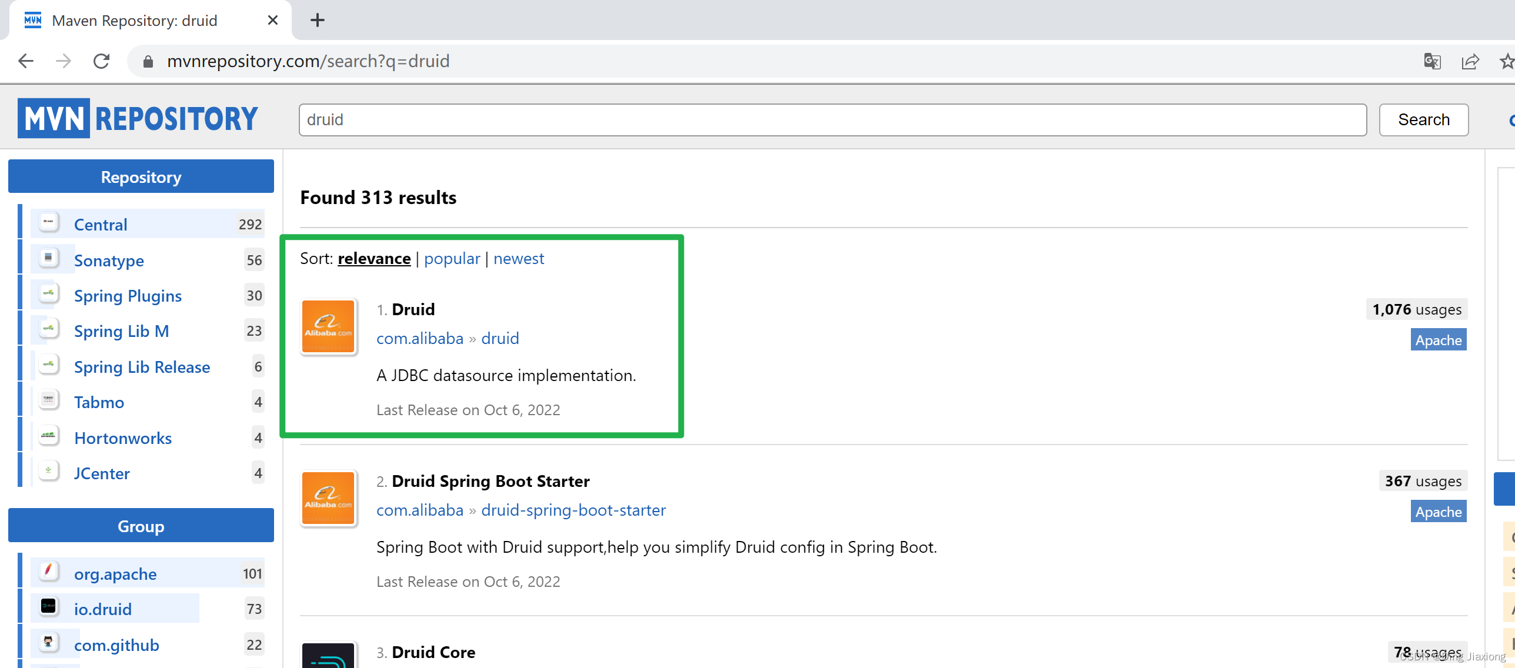Image resolution: width=1515 pixels, height=668 pixels.
Task: Click the Spring Plugins icon
Action: [48, 293]
